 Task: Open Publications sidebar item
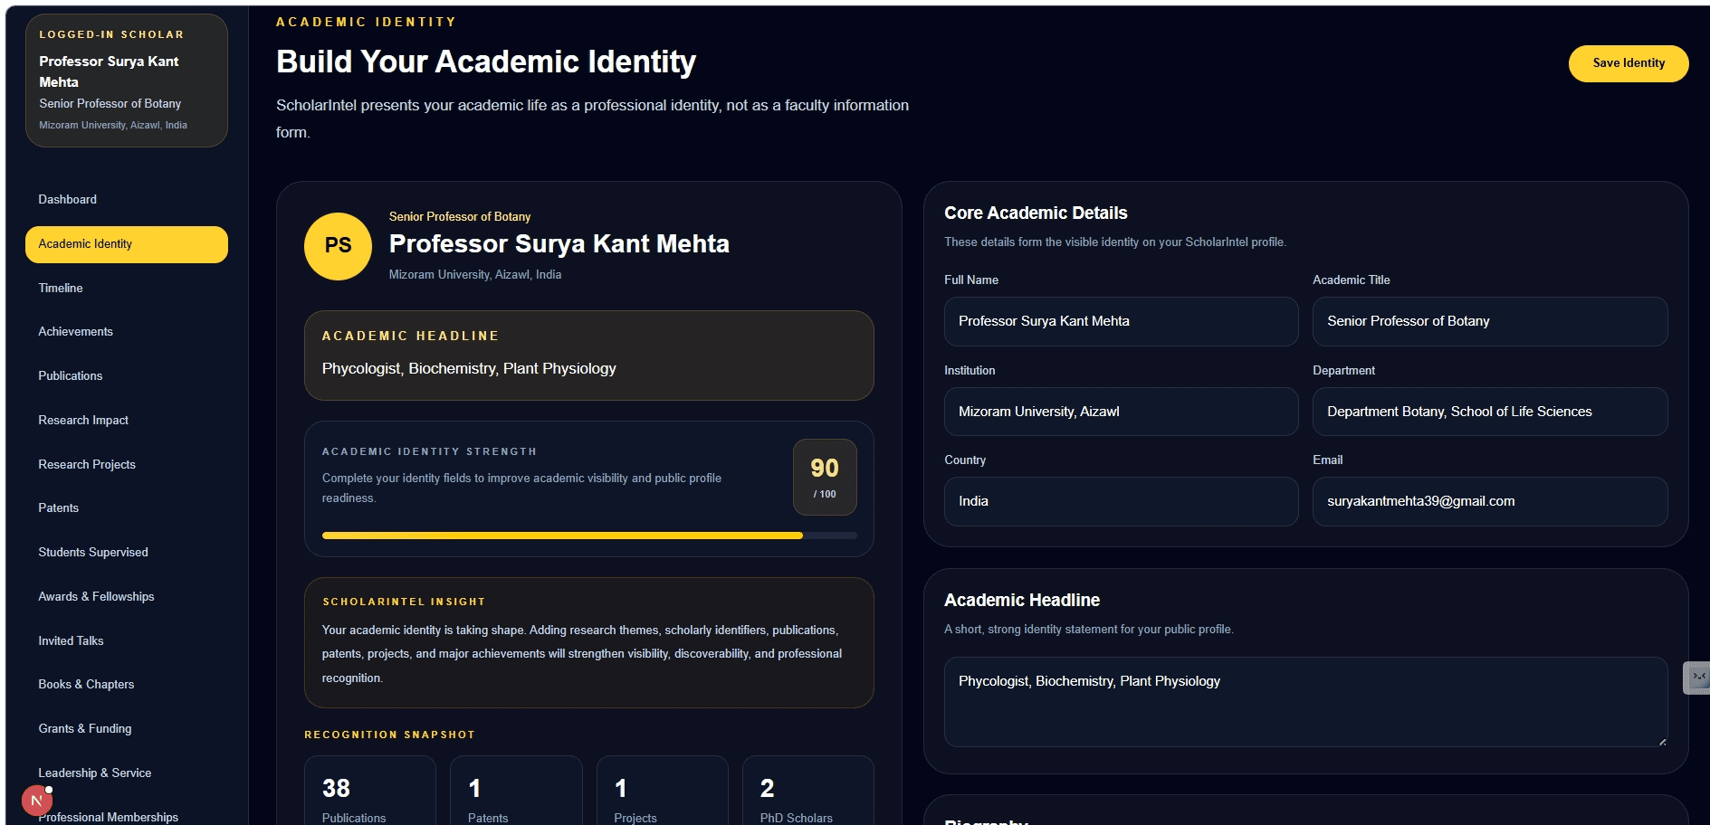point(127,376)
